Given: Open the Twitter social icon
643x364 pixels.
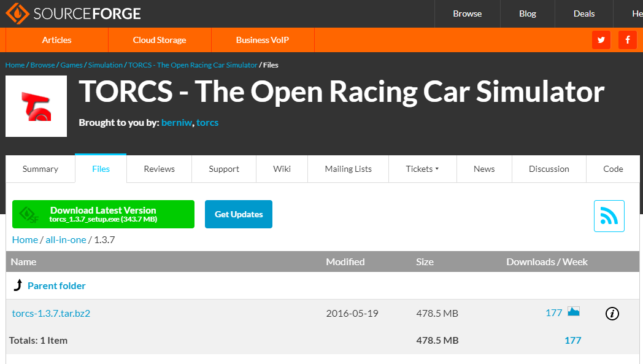Looking at the screenshot, I should (x=601, y=40).
